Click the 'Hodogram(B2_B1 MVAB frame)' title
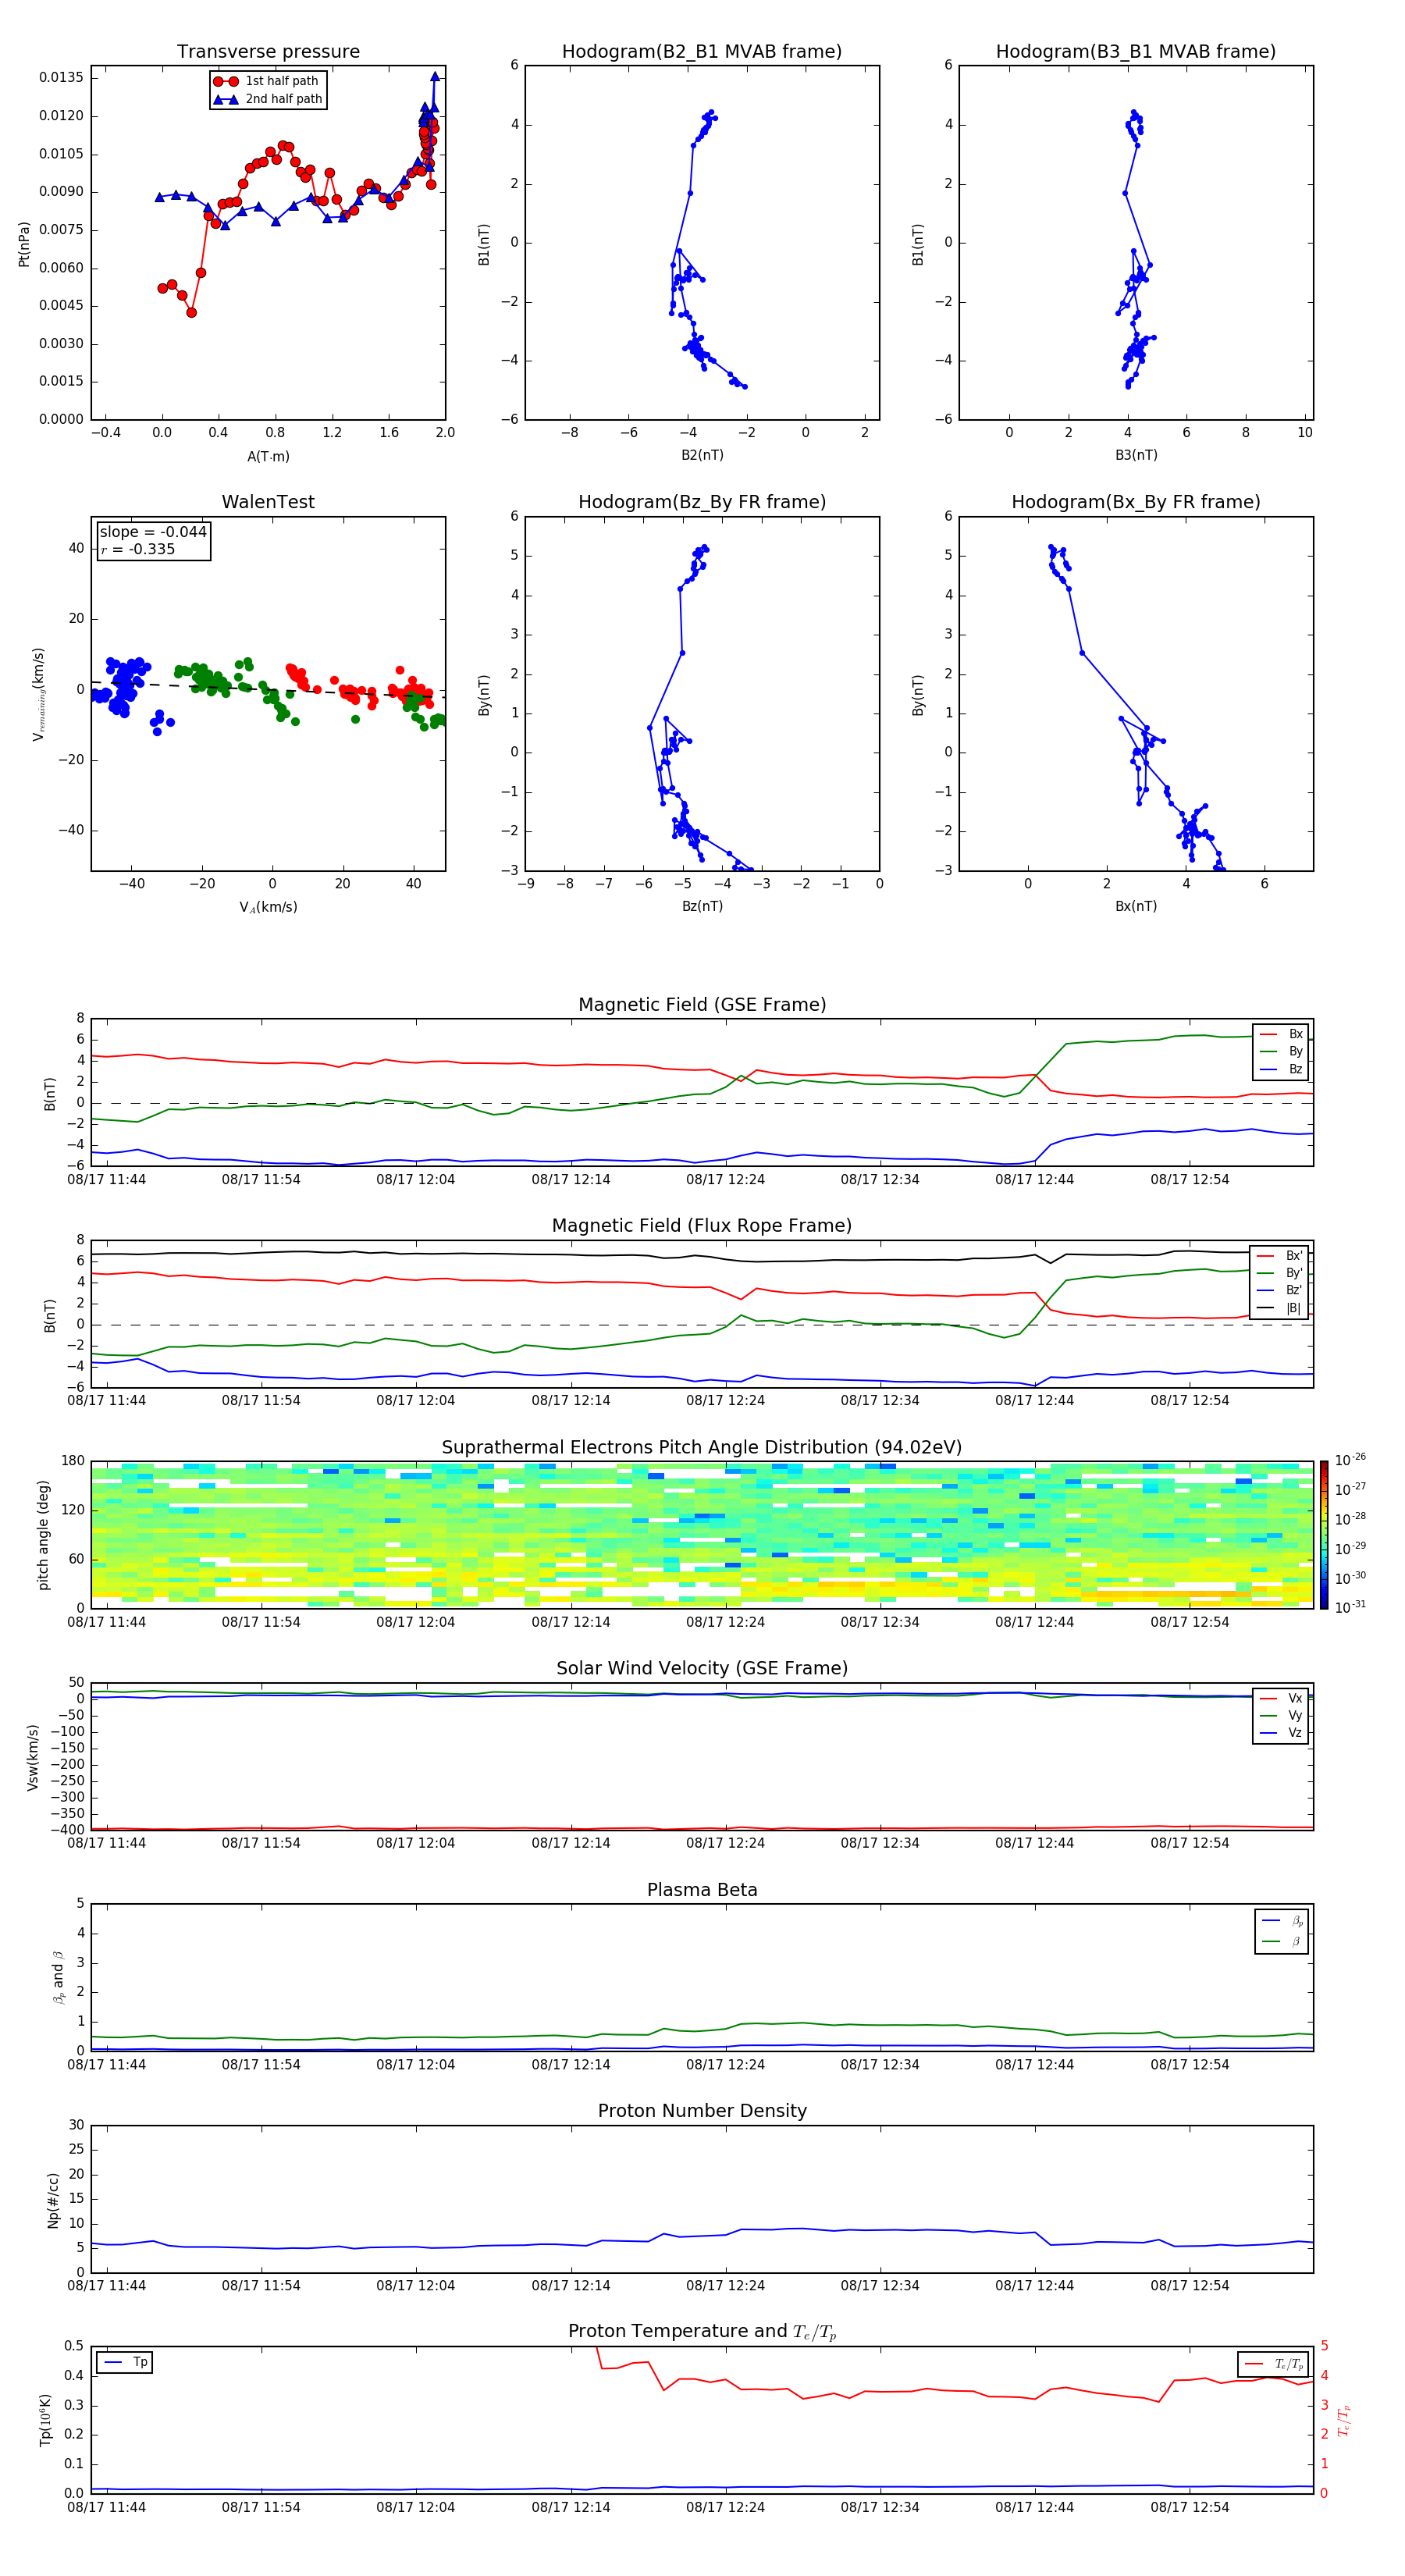 point(702,51)
